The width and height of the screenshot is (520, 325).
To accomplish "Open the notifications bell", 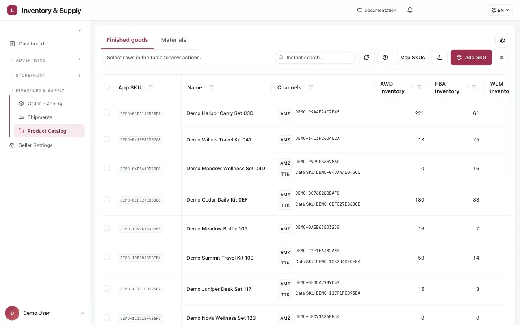I will (410, 10).
